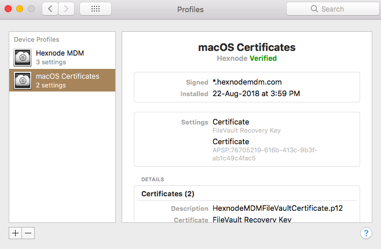This screenshot has width=381, height=249.
Task: Add a profile with plus button
Action: 15,233
